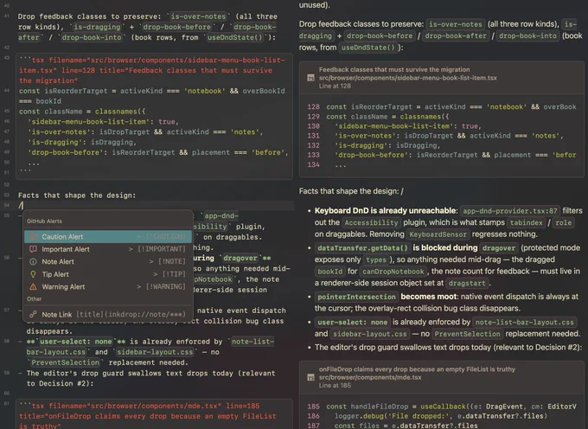Click editor gutter line number 61
This screenshot has height=429, width=588.
pyautogui.click(x=6, y=404)
